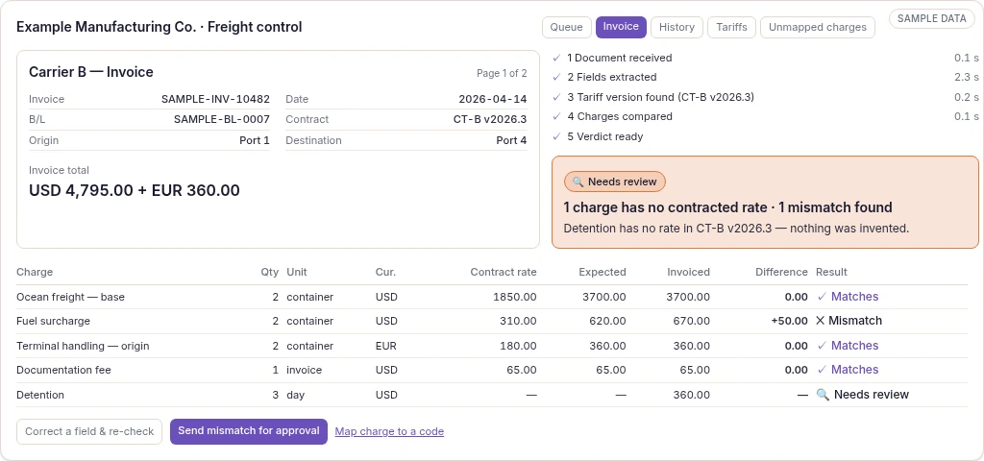Image resolution: width=984 pixels, height=461 pixels.
Task: Click the Difference column header
Action: tap(781, 272)
